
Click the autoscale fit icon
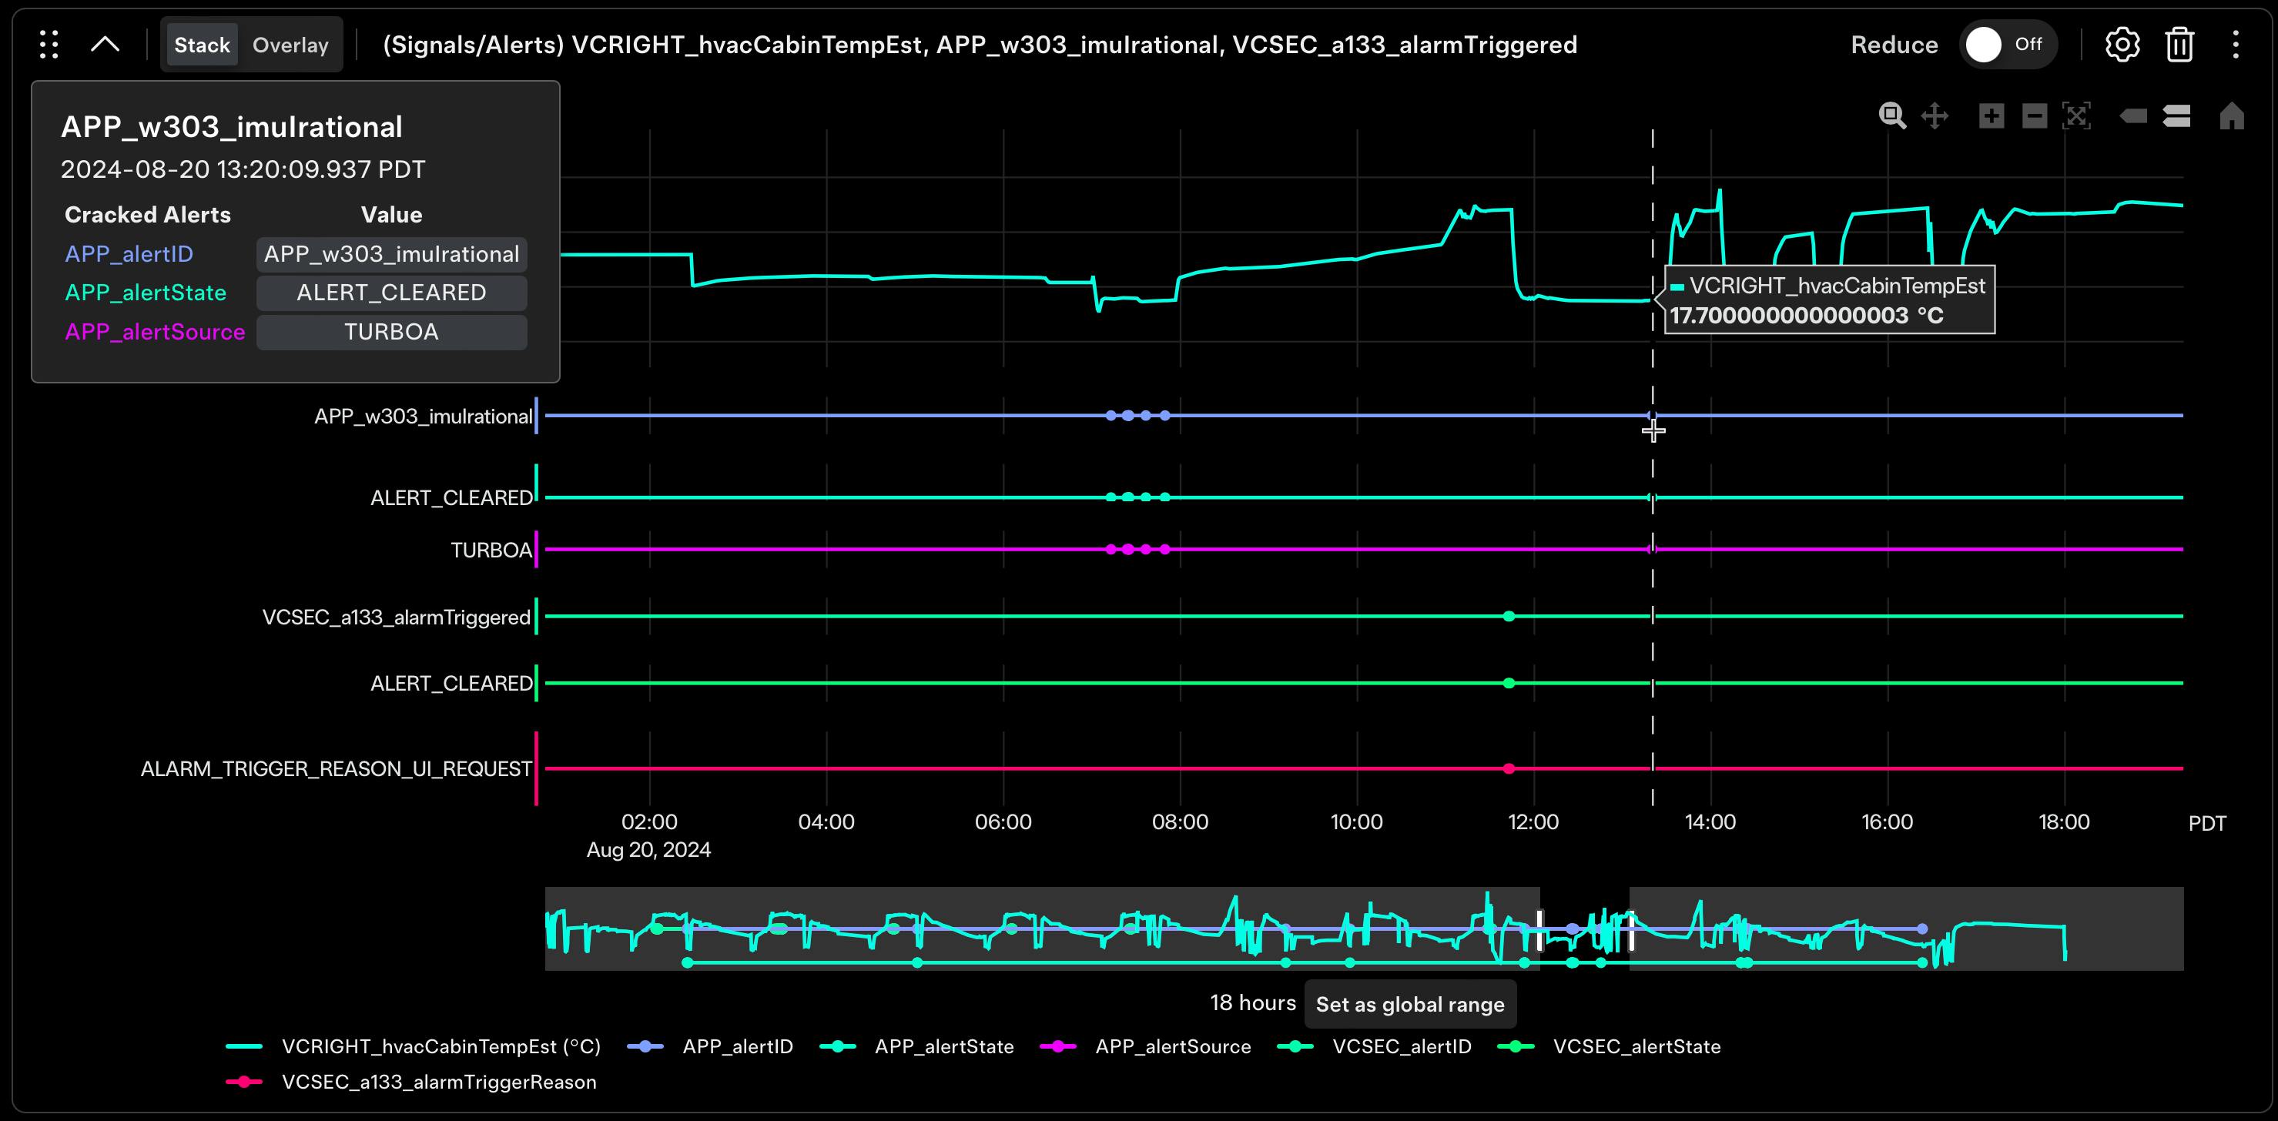point(2078,115)
